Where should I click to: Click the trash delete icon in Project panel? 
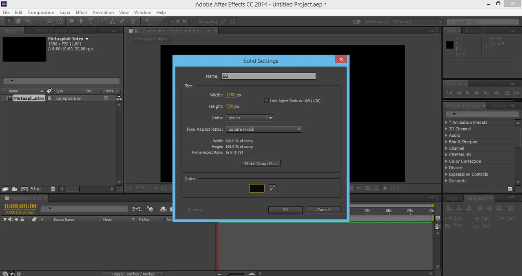53,189
